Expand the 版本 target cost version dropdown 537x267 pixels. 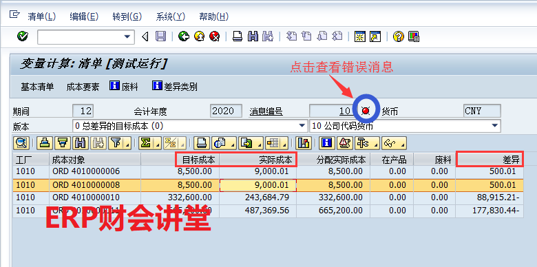coord(302,126)
